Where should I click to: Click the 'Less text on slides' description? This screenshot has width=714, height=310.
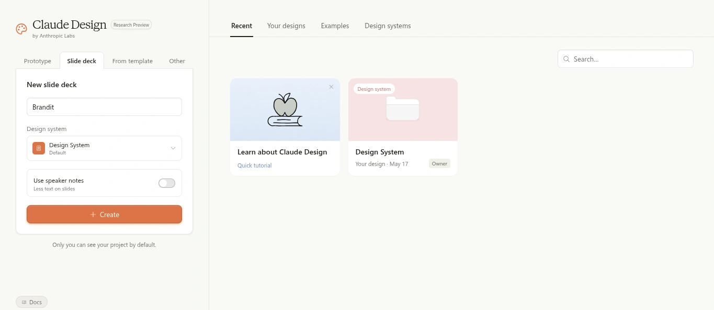click(54, 189)
